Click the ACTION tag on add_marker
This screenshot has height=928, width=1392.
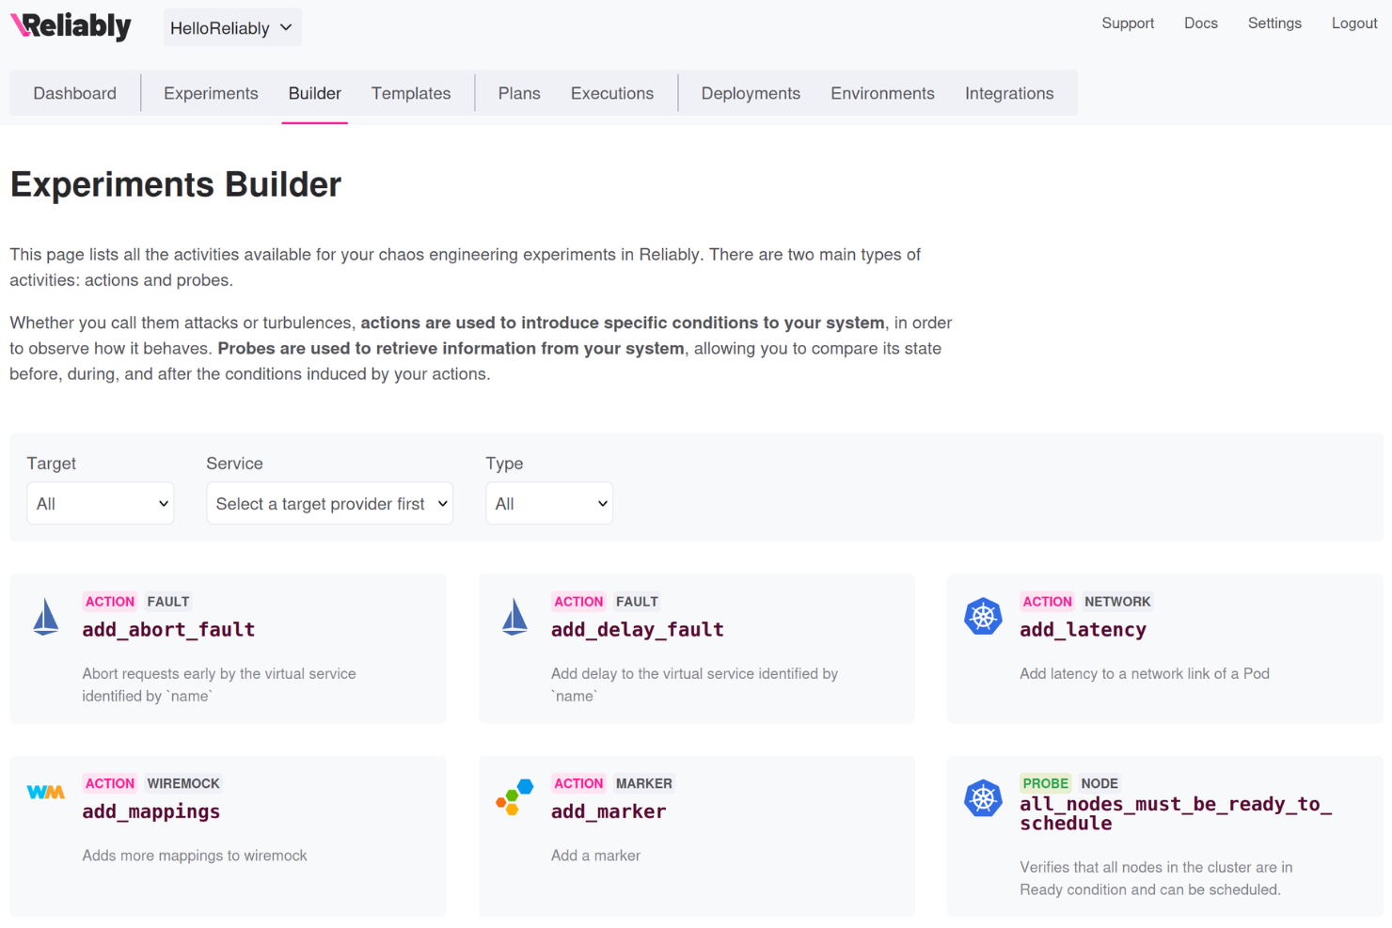click(578, 783)
